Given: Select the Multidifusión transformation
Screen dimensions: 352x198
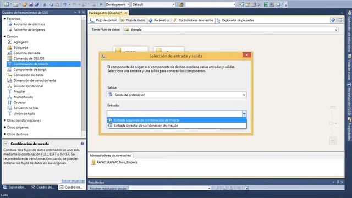Looking at the screenshot, I should (23, 97).
